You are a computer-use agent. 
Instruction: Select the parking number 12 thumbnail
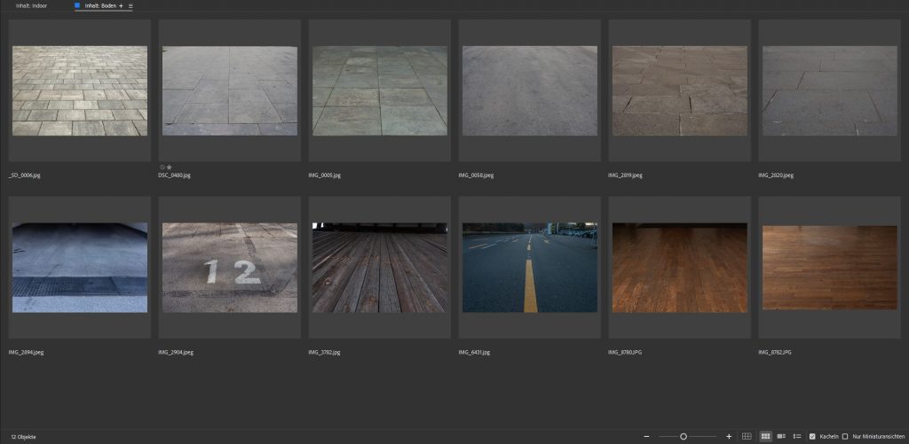tap(230, 267)
